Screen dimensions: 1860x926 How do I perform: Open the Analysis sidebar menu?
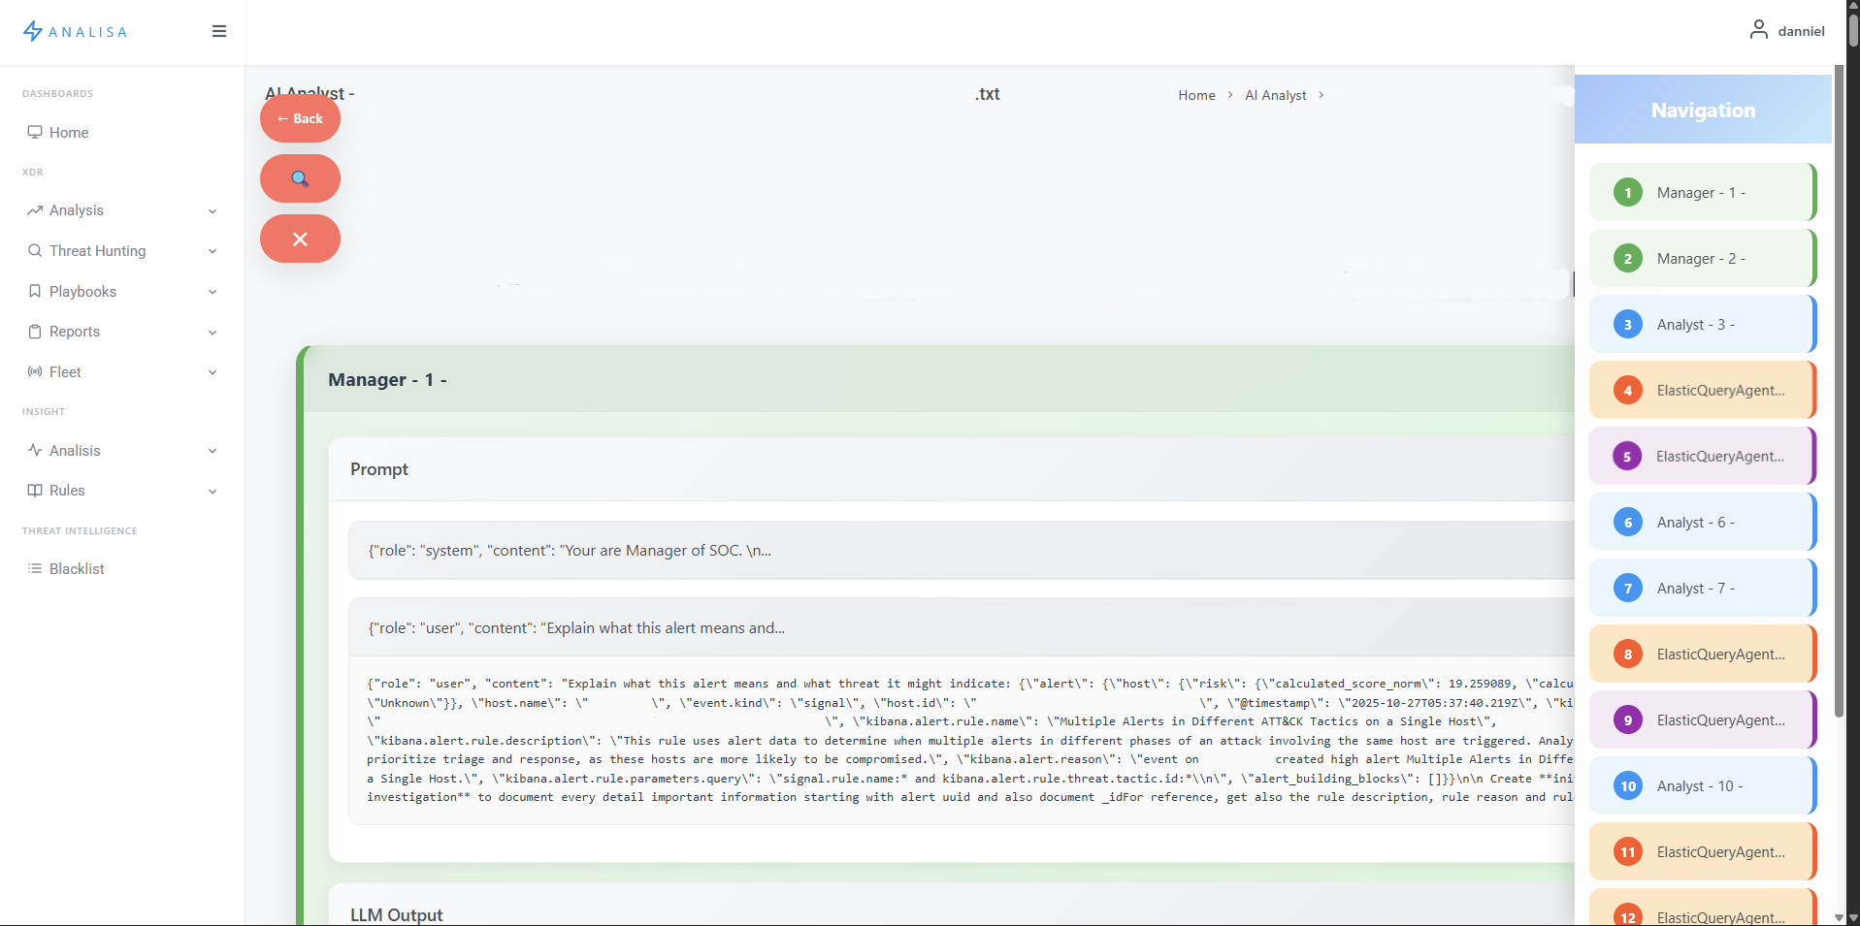click(122, 210)
